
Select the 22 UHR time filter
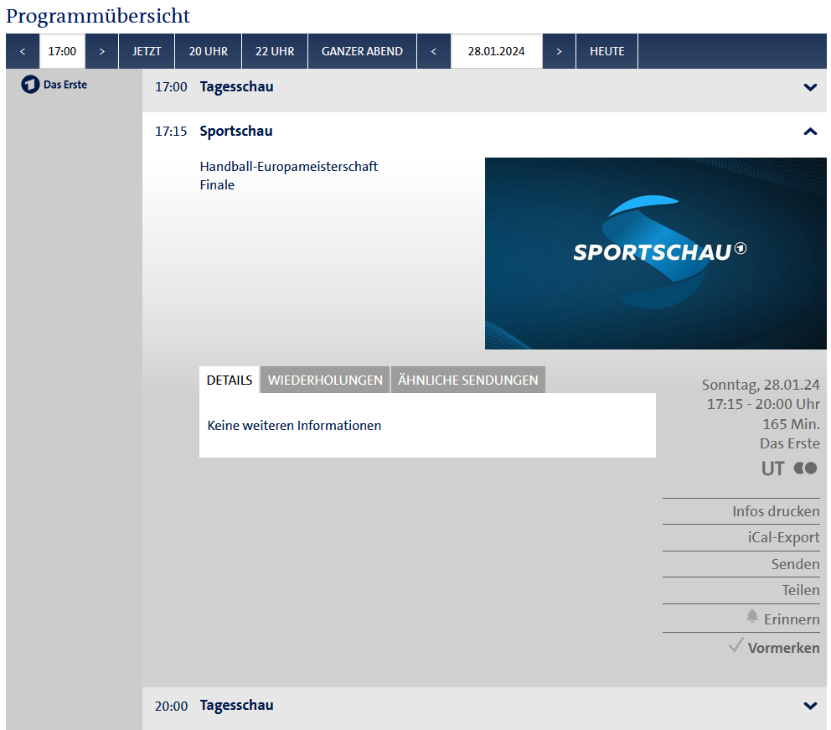point(275,51)
